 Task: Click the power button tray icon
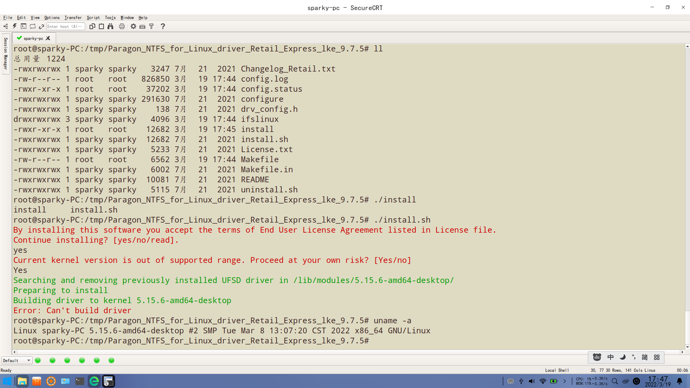click(x=636, y=381)
